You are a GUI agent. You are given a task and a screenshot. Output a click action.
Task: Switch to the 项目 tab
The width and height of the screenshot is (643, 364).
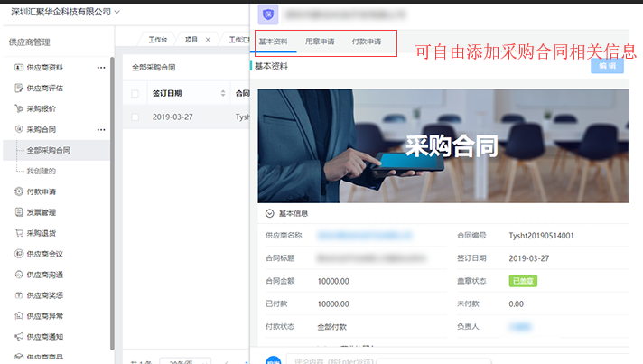(x=191, y=40)
